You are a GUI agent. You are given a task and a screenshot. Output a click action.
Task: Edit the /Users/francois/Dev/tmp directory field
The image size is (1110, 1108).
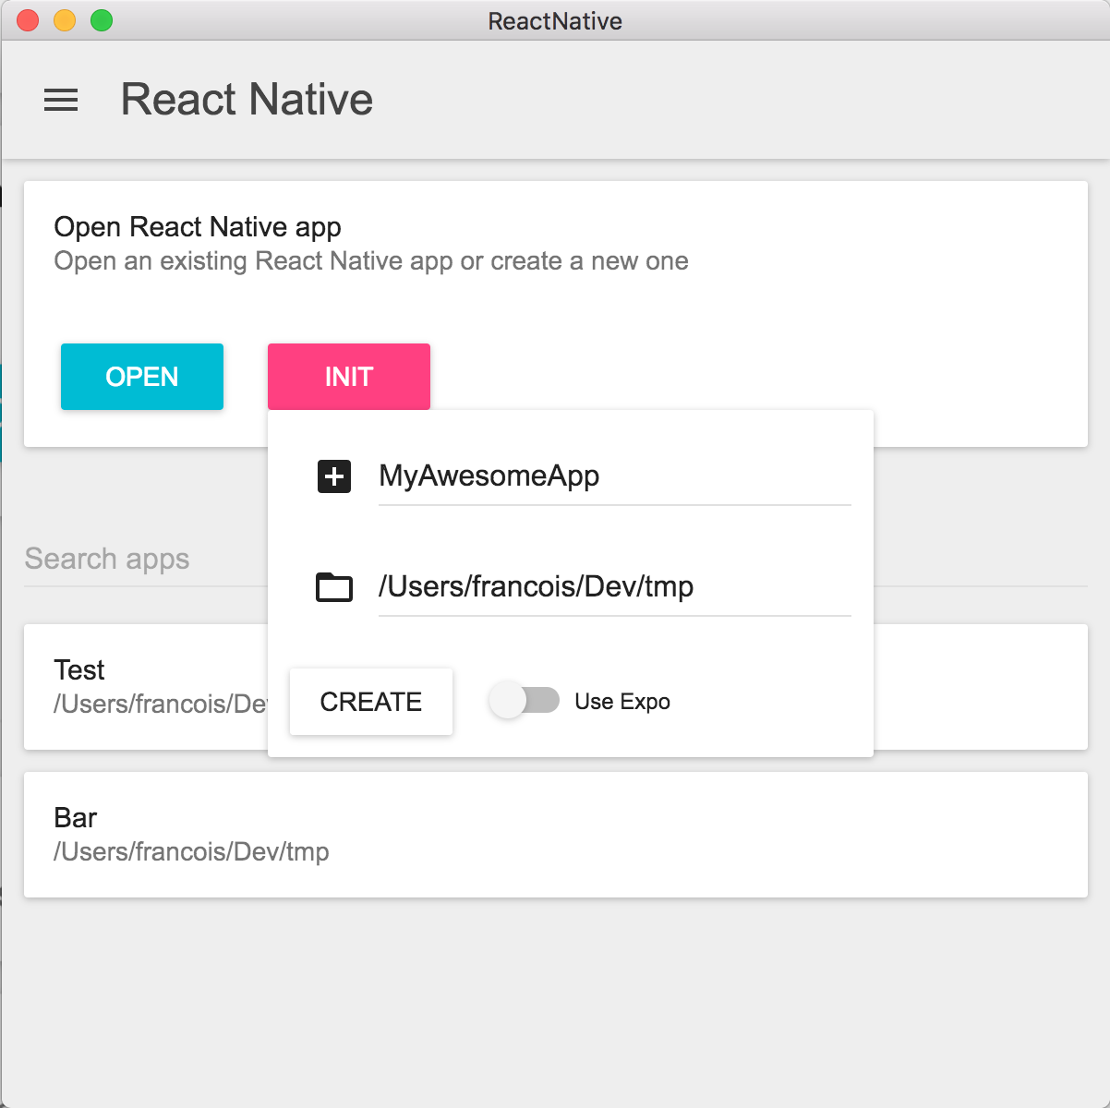tap(615, 587)
